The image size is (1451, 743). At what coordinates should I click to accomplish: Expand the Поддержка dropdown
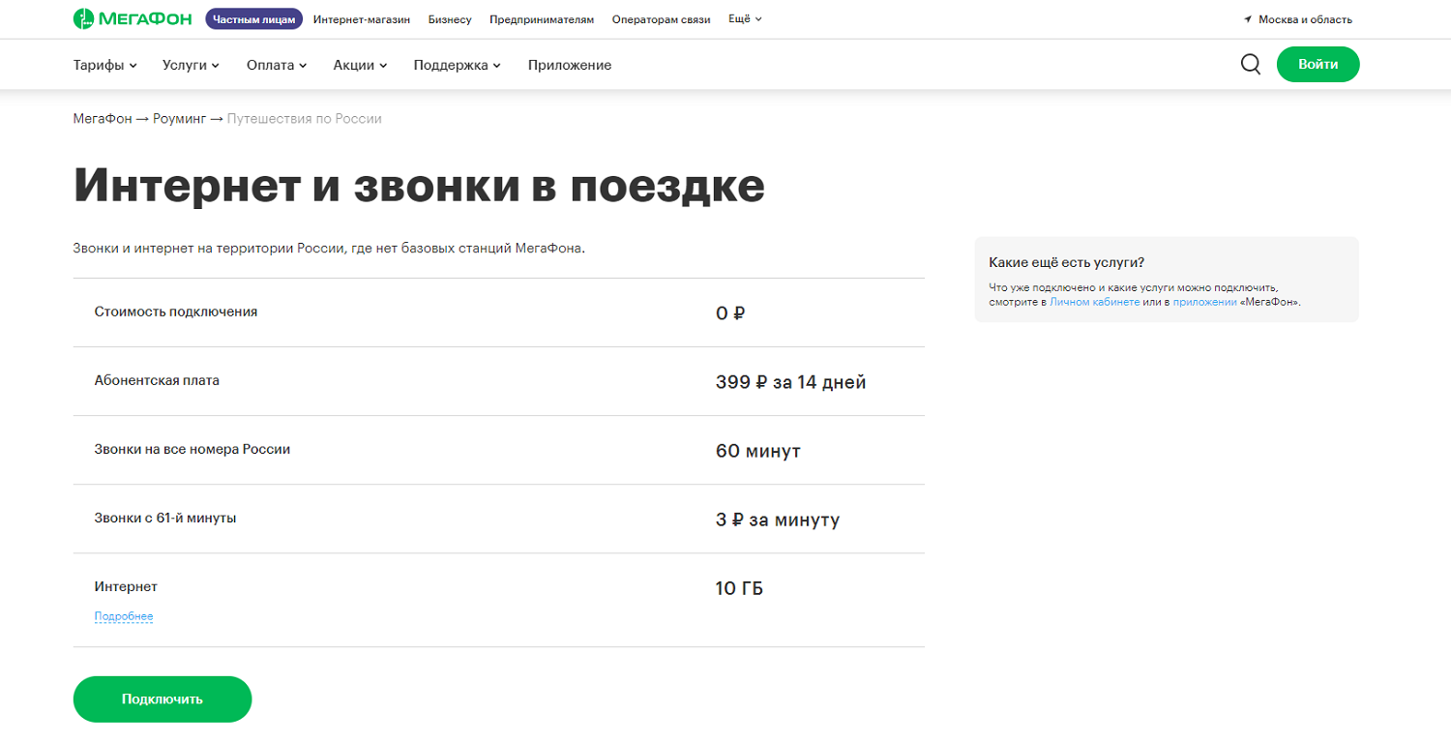[x=450, y=65]
